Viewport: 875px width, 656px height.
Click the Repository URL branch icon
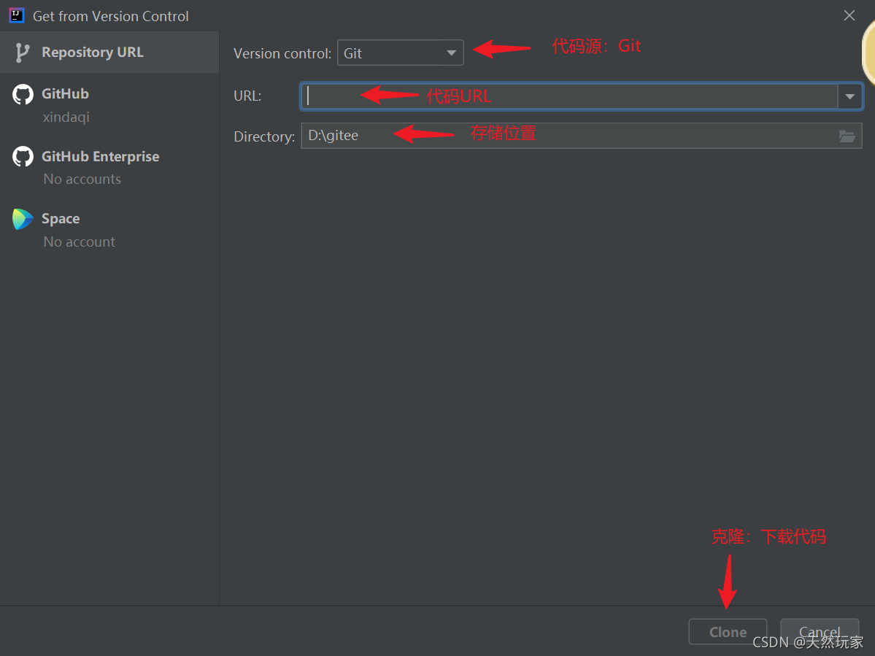tap(24, 52)
